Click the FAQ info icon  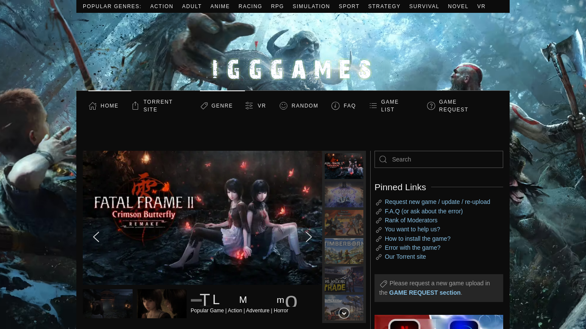pyautogui.click(x=335, y=106)
